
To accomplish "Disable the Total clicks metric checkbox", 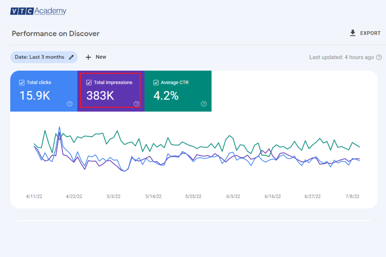I will pos(22,82).
